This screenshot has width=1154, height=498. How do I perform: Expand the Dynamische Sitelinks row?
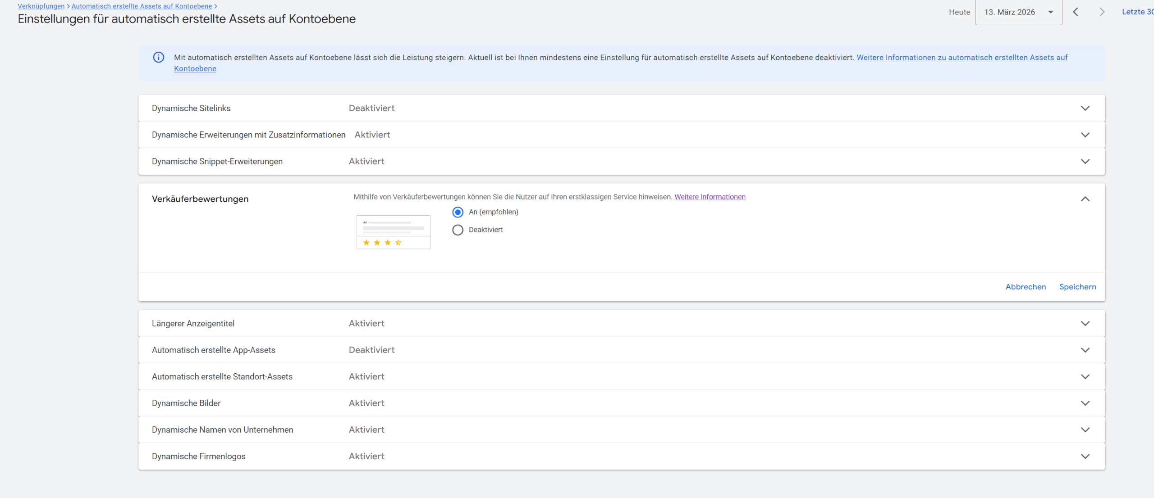tap(1085, 108)
